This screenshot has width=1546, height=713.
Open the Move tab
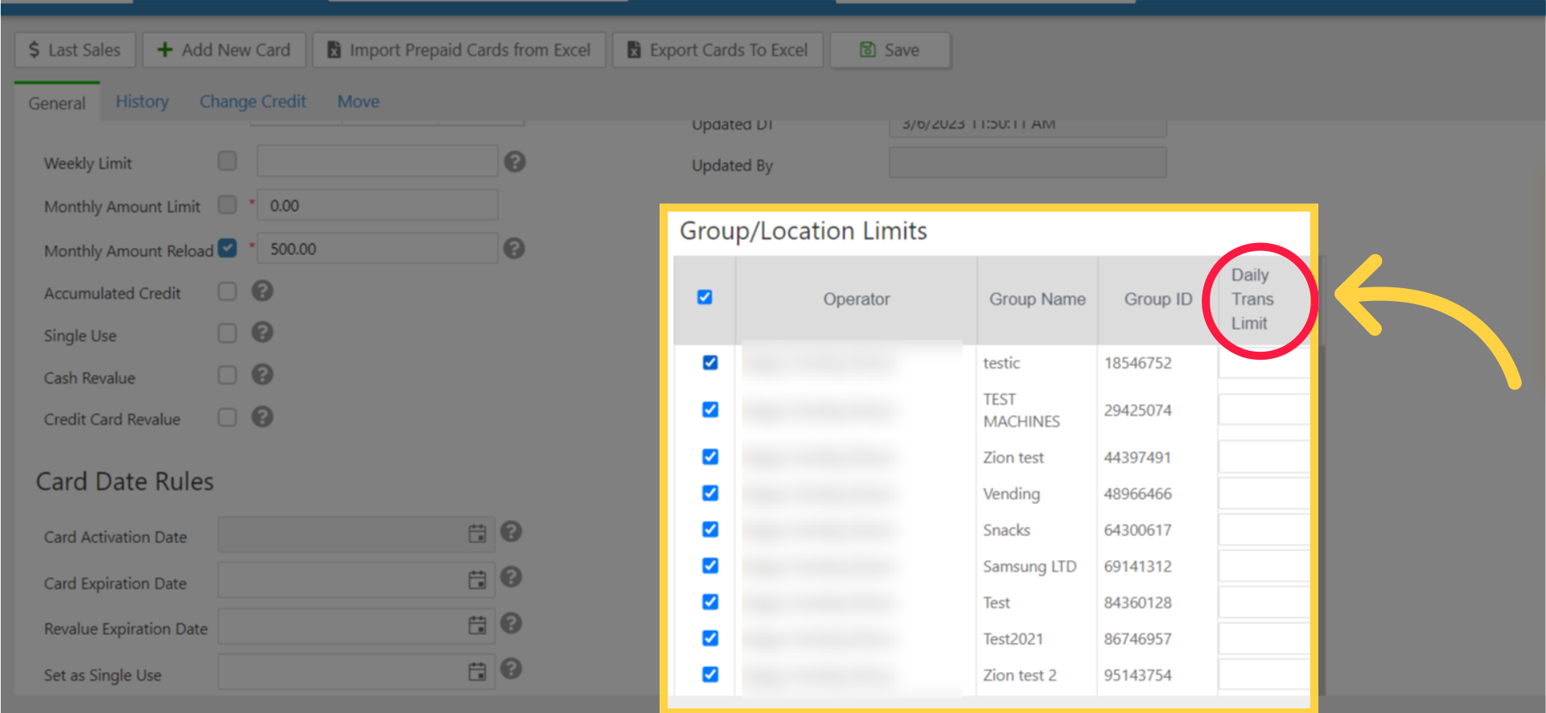click(x=358, y=101)
